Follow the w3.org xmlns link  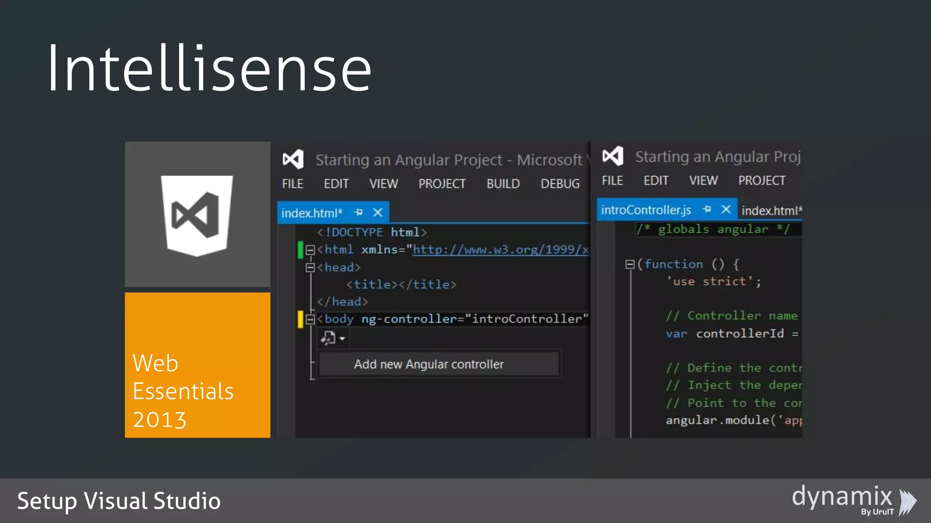(501, 250)
